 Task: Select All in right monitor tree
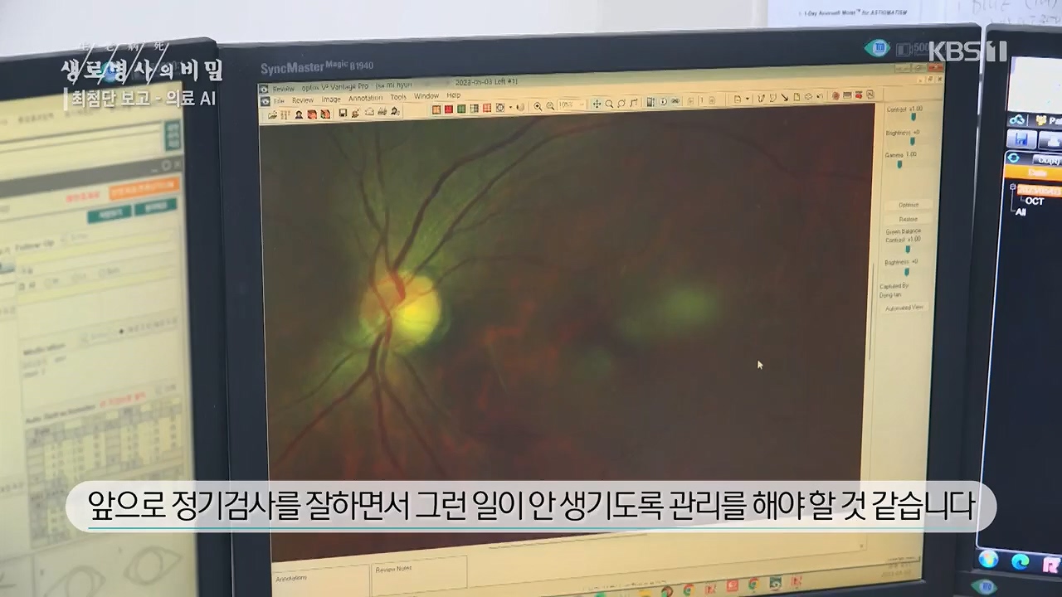pyautogui.click(x=1021, y=212)
